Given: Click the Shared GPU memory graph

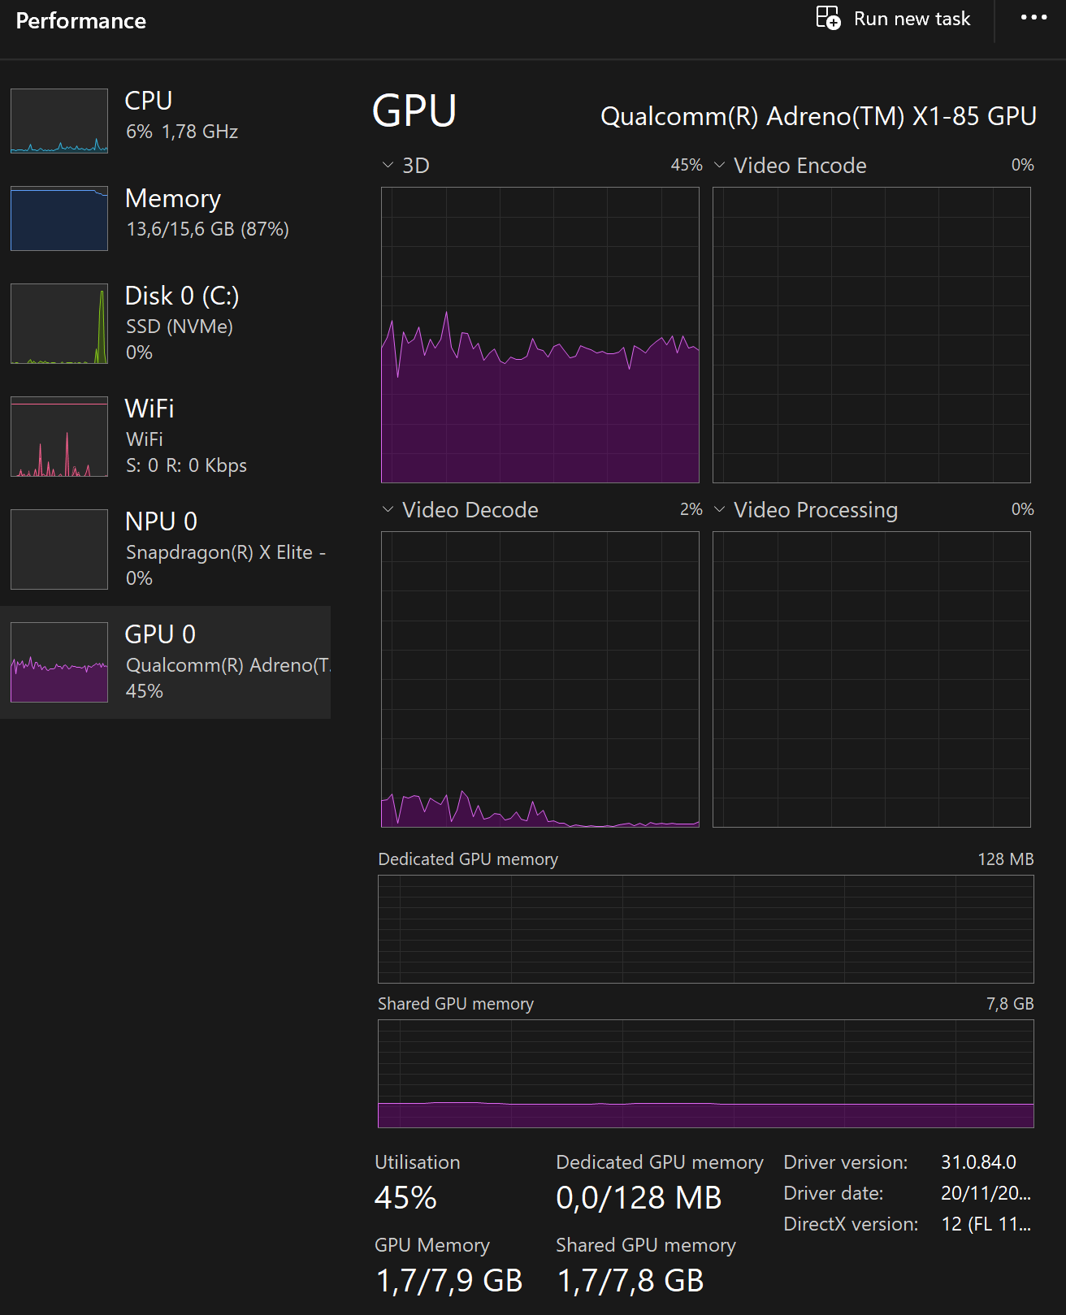Looking at the screenshot, I should point(705,1073).
